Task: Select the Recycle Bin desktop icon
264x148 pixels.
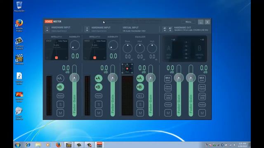Action: [19, 7]
